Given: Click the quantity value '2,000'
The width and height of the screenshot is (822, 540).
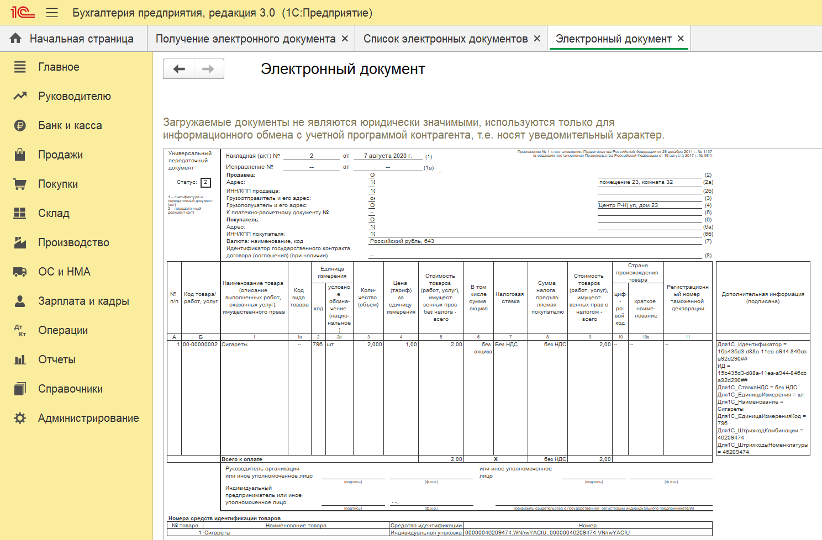Looking at the screenshot, I should coord(375,345).
